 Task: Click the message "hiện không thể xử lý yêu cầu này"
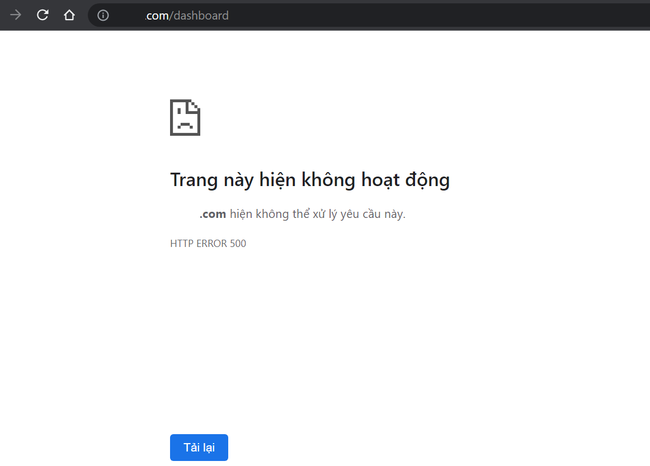click(x=317, y=214)
